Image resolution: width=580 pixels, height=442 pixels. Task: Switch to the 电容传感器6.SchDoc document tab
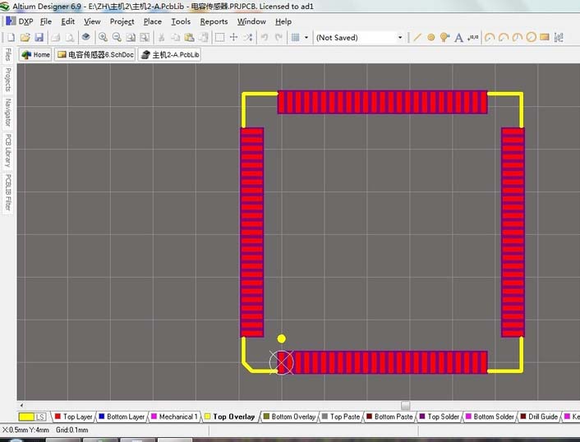(94, 54)
